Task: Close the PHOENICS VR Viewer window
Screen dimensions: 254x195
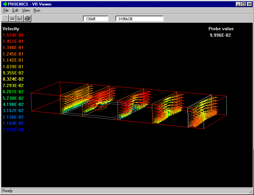Action: [x=249, y=4]
